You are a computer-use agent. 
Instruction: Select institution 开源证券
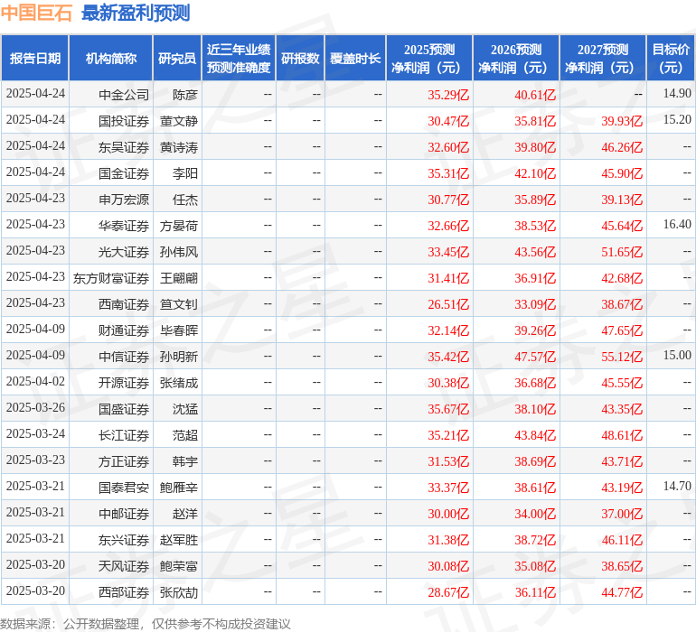124,383
